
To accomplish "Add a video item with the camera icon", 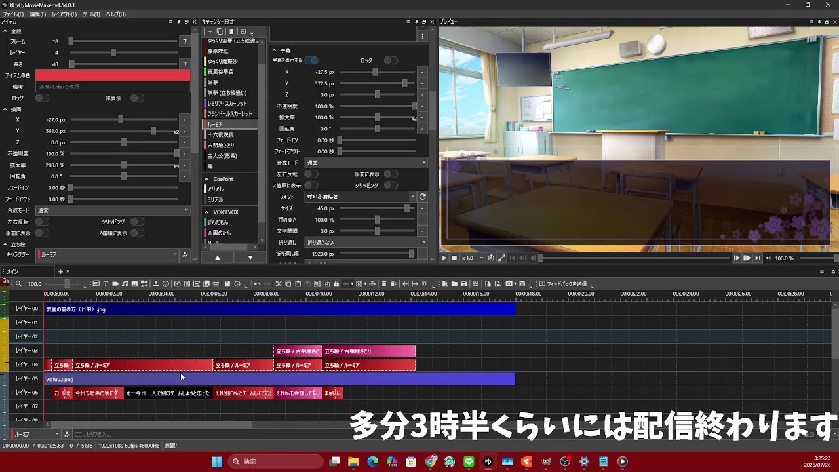I will pyautogui.click(x=115, y=284).
